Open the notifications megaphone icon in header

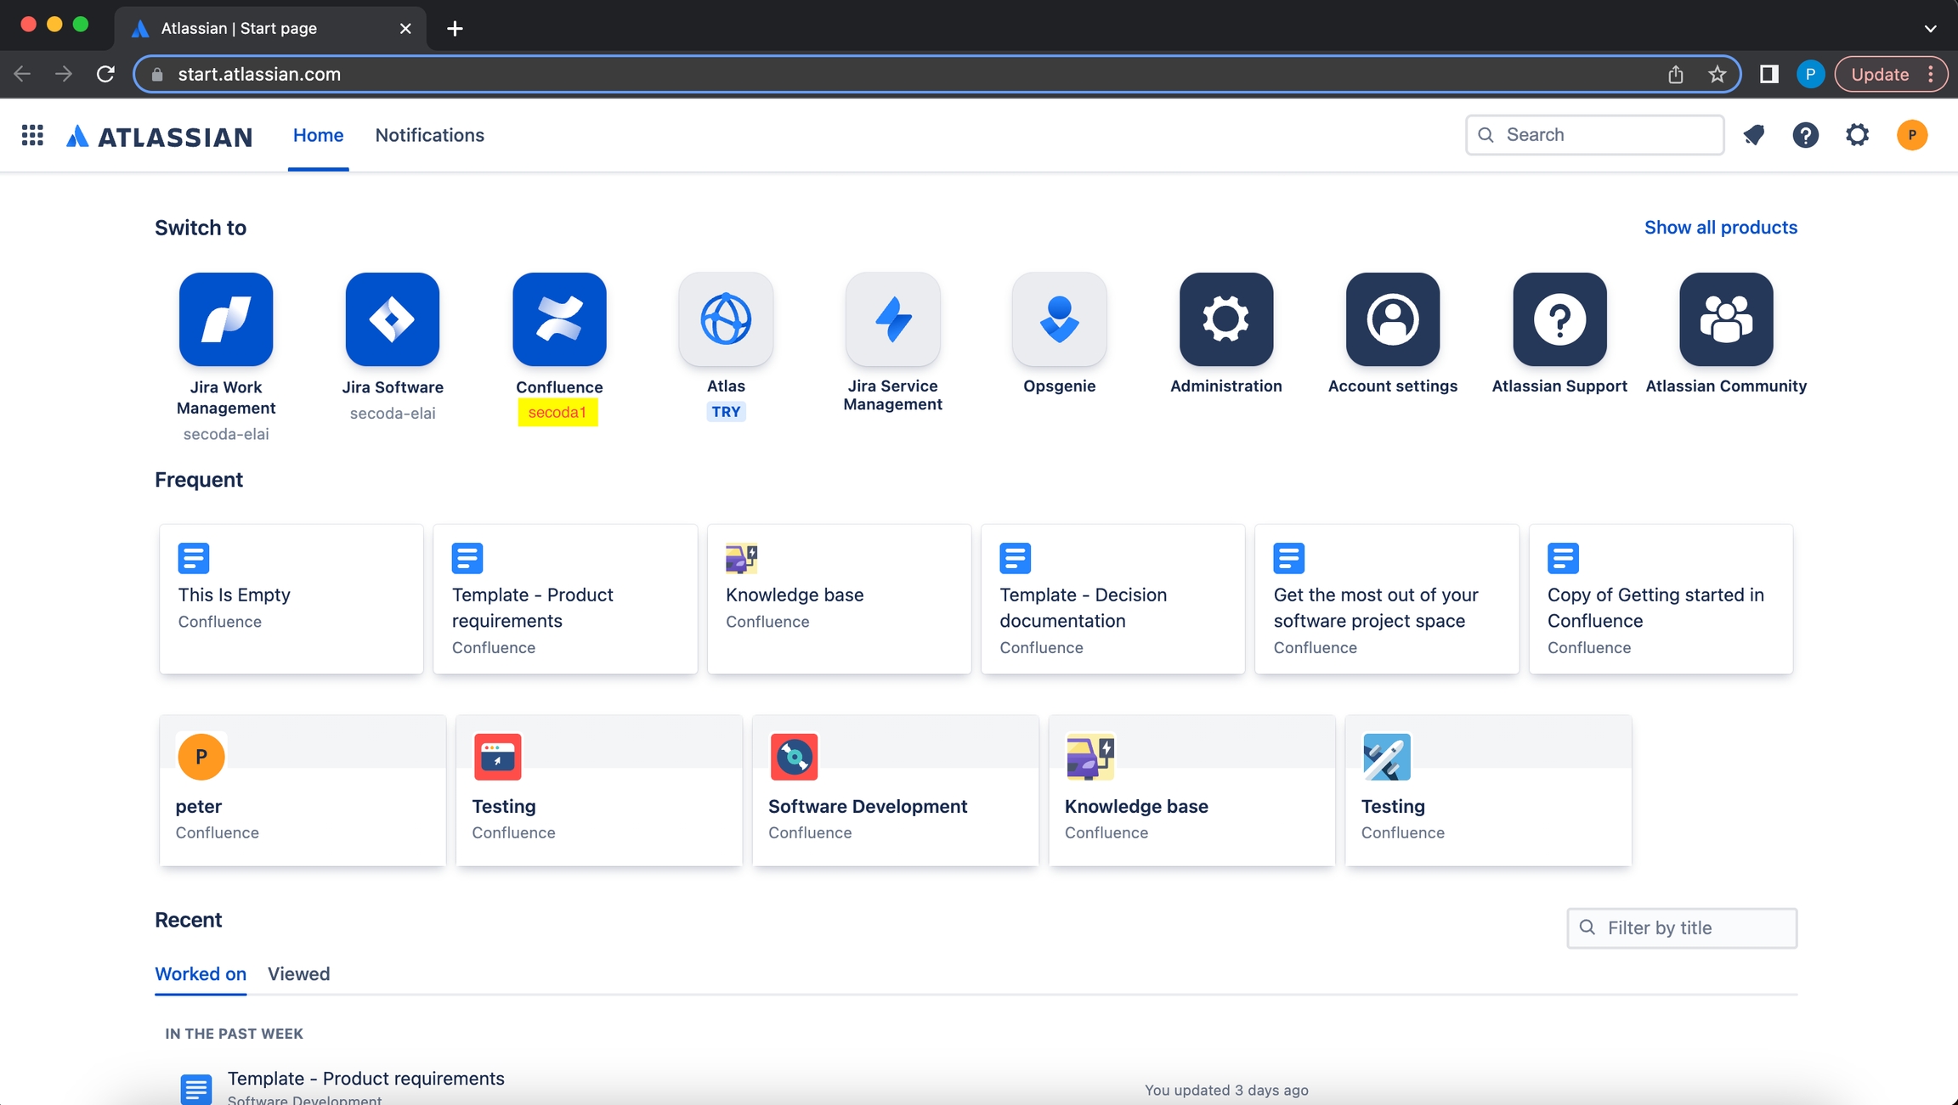pos(1754,135)
